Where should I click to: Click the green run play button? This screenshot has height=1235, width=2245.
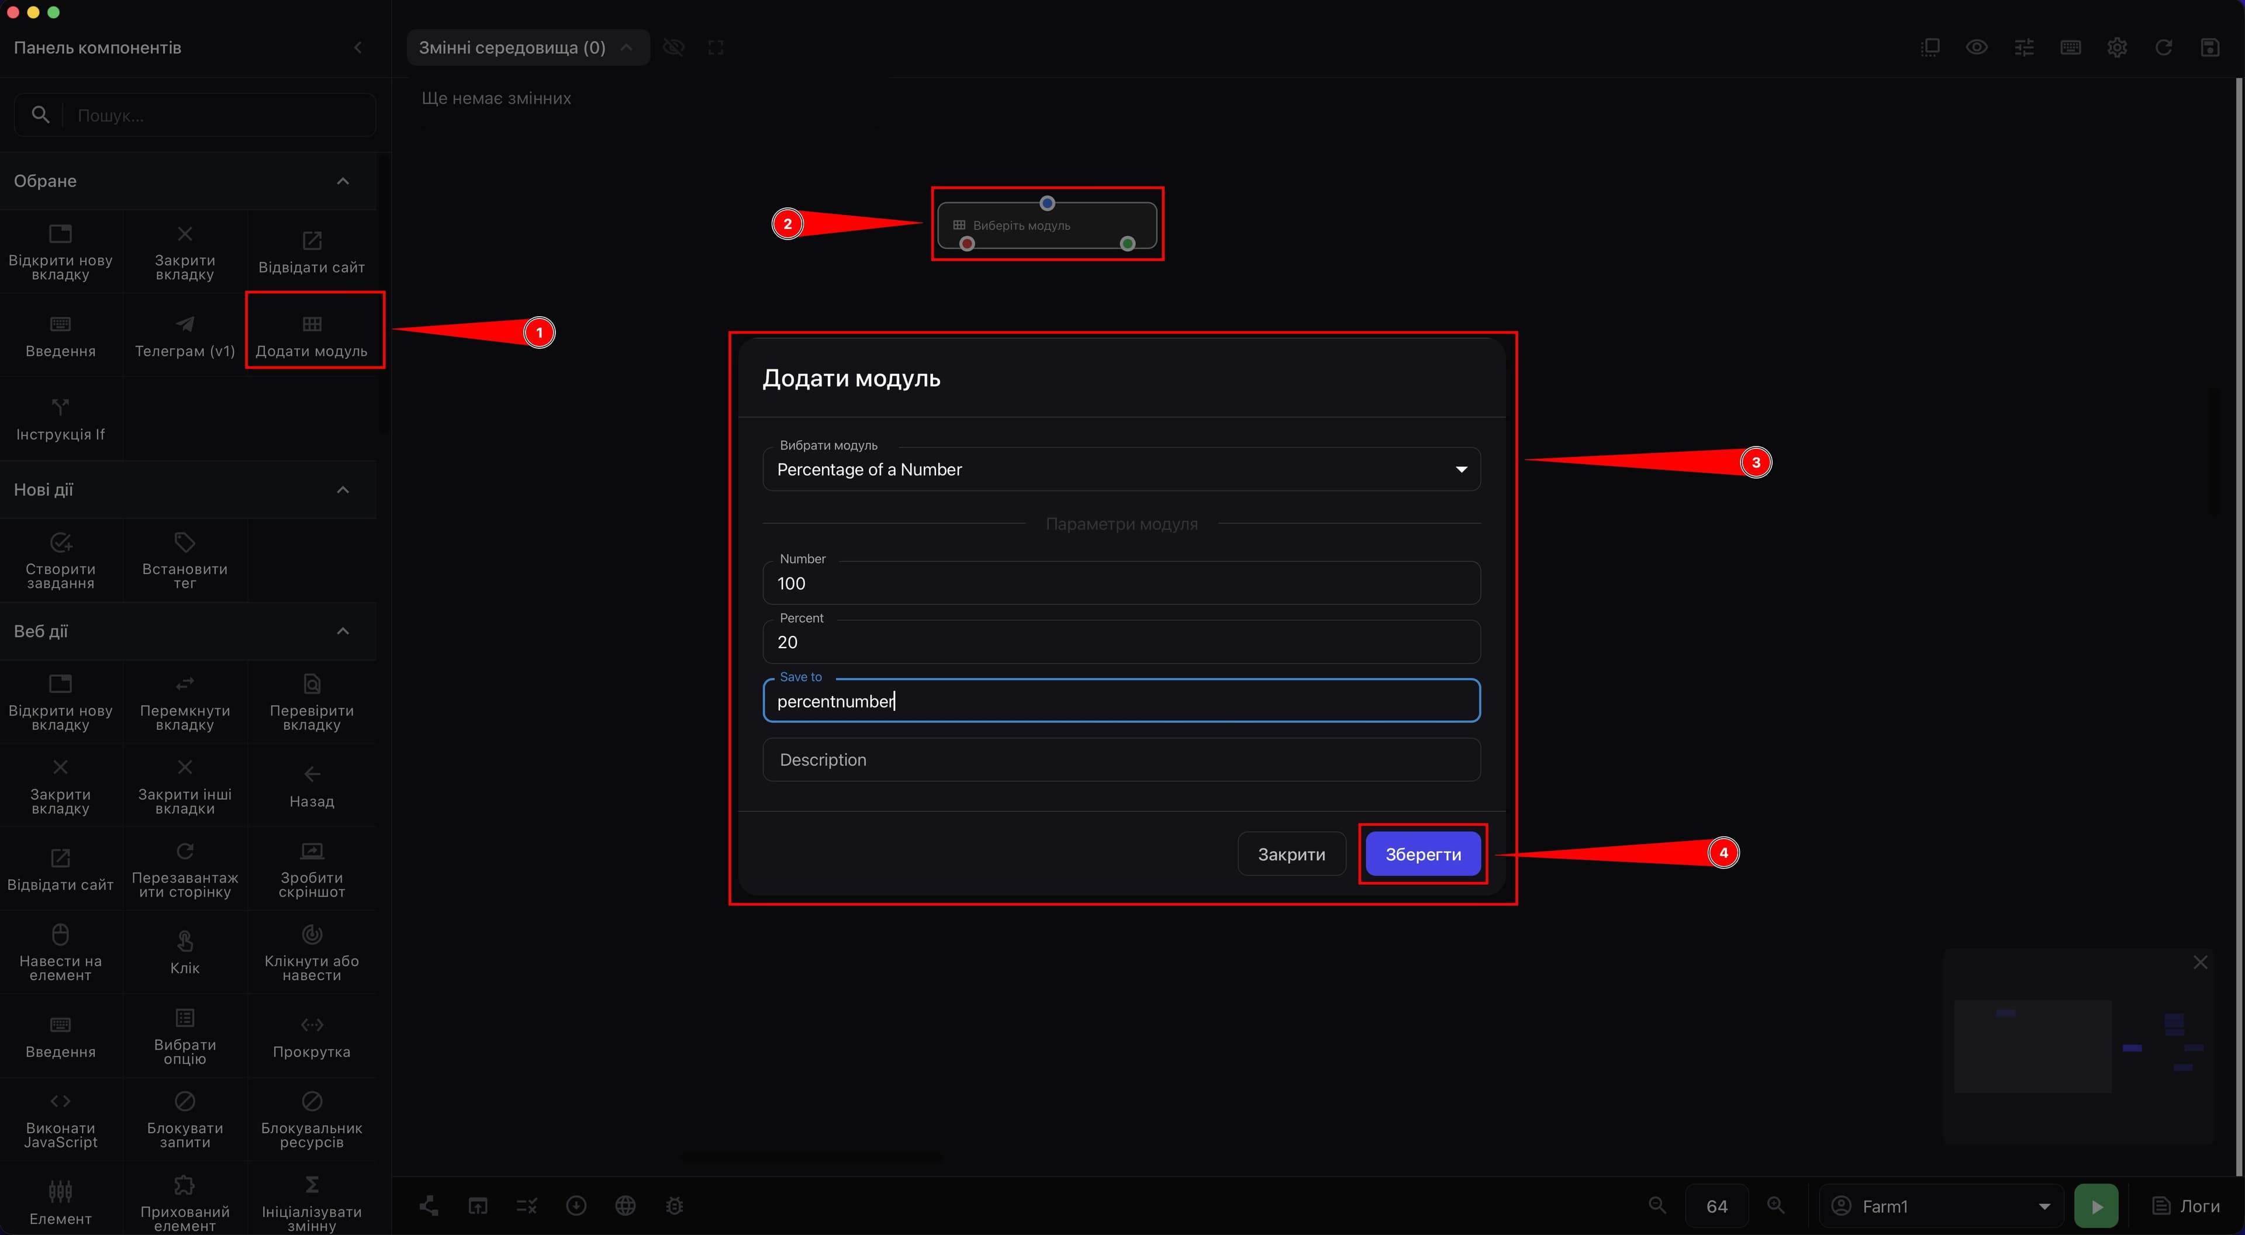click(2096, 1205)
